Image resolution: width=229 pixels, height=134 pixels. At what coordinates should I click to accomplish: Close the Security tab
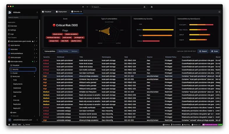pyautogui.click(x=81, y=12)
